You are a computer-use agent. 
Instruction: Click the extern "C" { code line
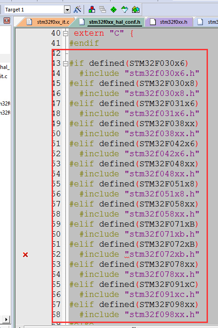pos(104,33)
